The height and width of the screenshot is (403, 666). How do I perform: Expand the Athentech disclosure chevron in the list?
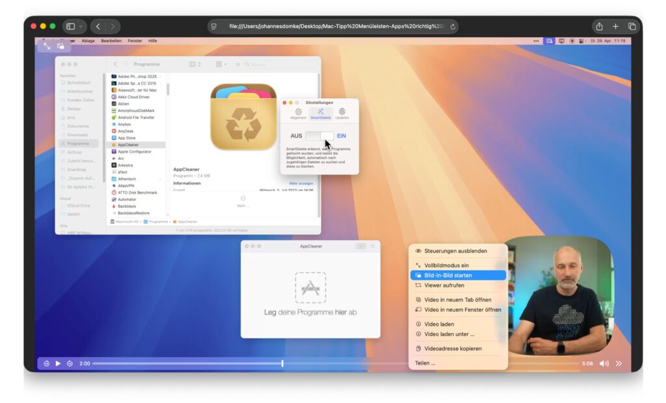(161, 179)
